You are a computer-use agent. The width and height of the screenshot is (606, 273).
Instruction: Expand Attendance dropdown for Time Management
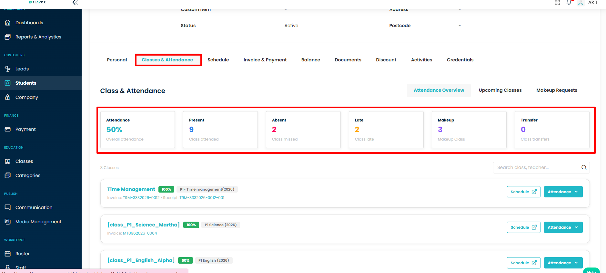(x=563, y=192)
